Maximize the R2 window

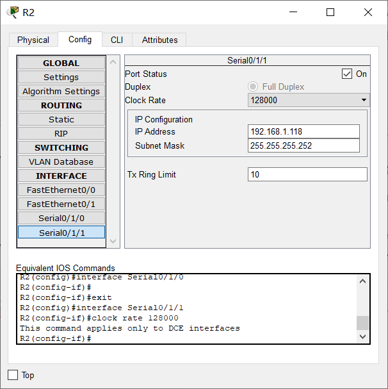(x=330, y=12)
